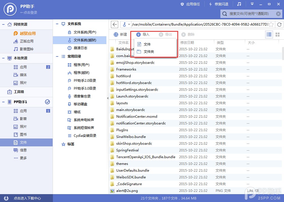The width and height of the screenshot is (284, 202).
Task: Open device 影音 item
Action: click(x=26, y=119)
